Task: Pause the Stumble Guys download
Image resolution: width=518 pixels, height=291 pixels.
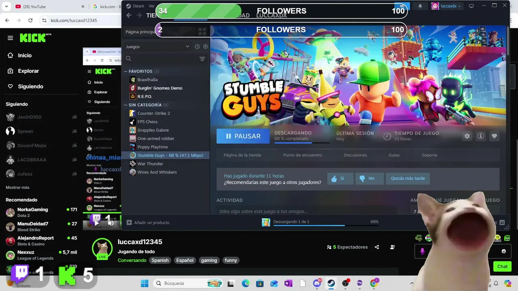Action: 243,136
